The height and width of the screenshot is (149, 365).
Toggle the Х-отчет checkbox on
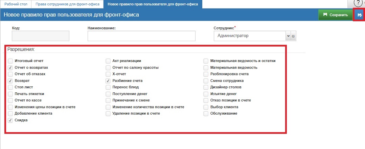tap(108, 74)
